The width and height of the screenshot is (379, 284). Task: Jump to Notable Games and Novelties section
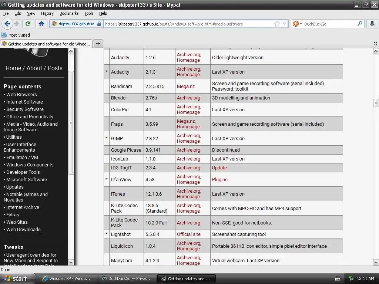pyautogui.click(x=26, y=197)
